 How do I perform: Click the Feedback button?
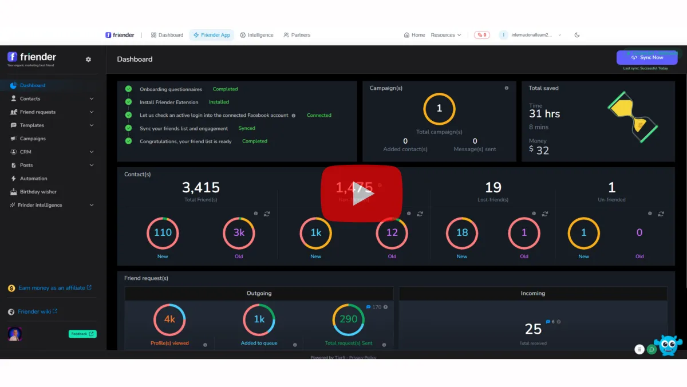[x=82, y=334]
